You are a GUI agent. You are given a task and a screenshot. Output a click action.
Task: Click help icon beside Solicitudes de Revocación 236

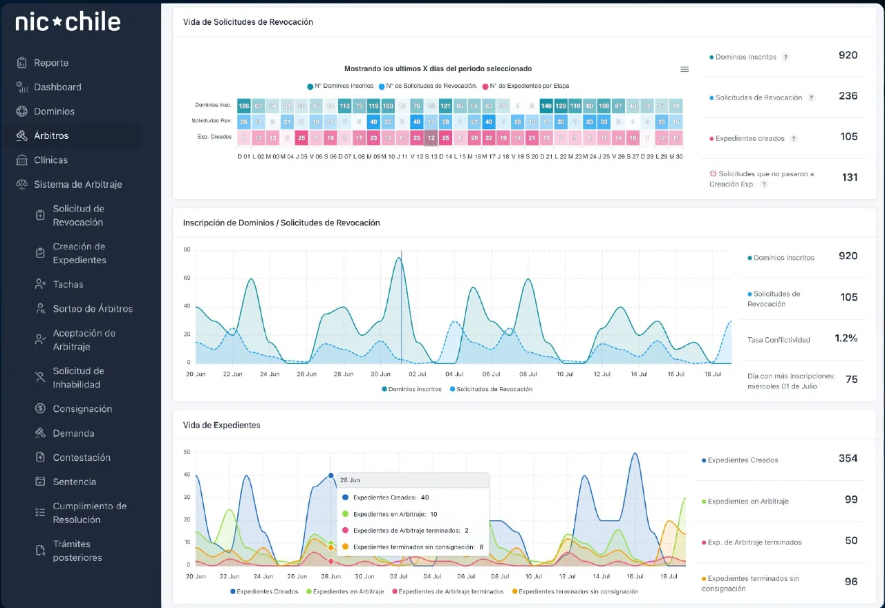811,98
